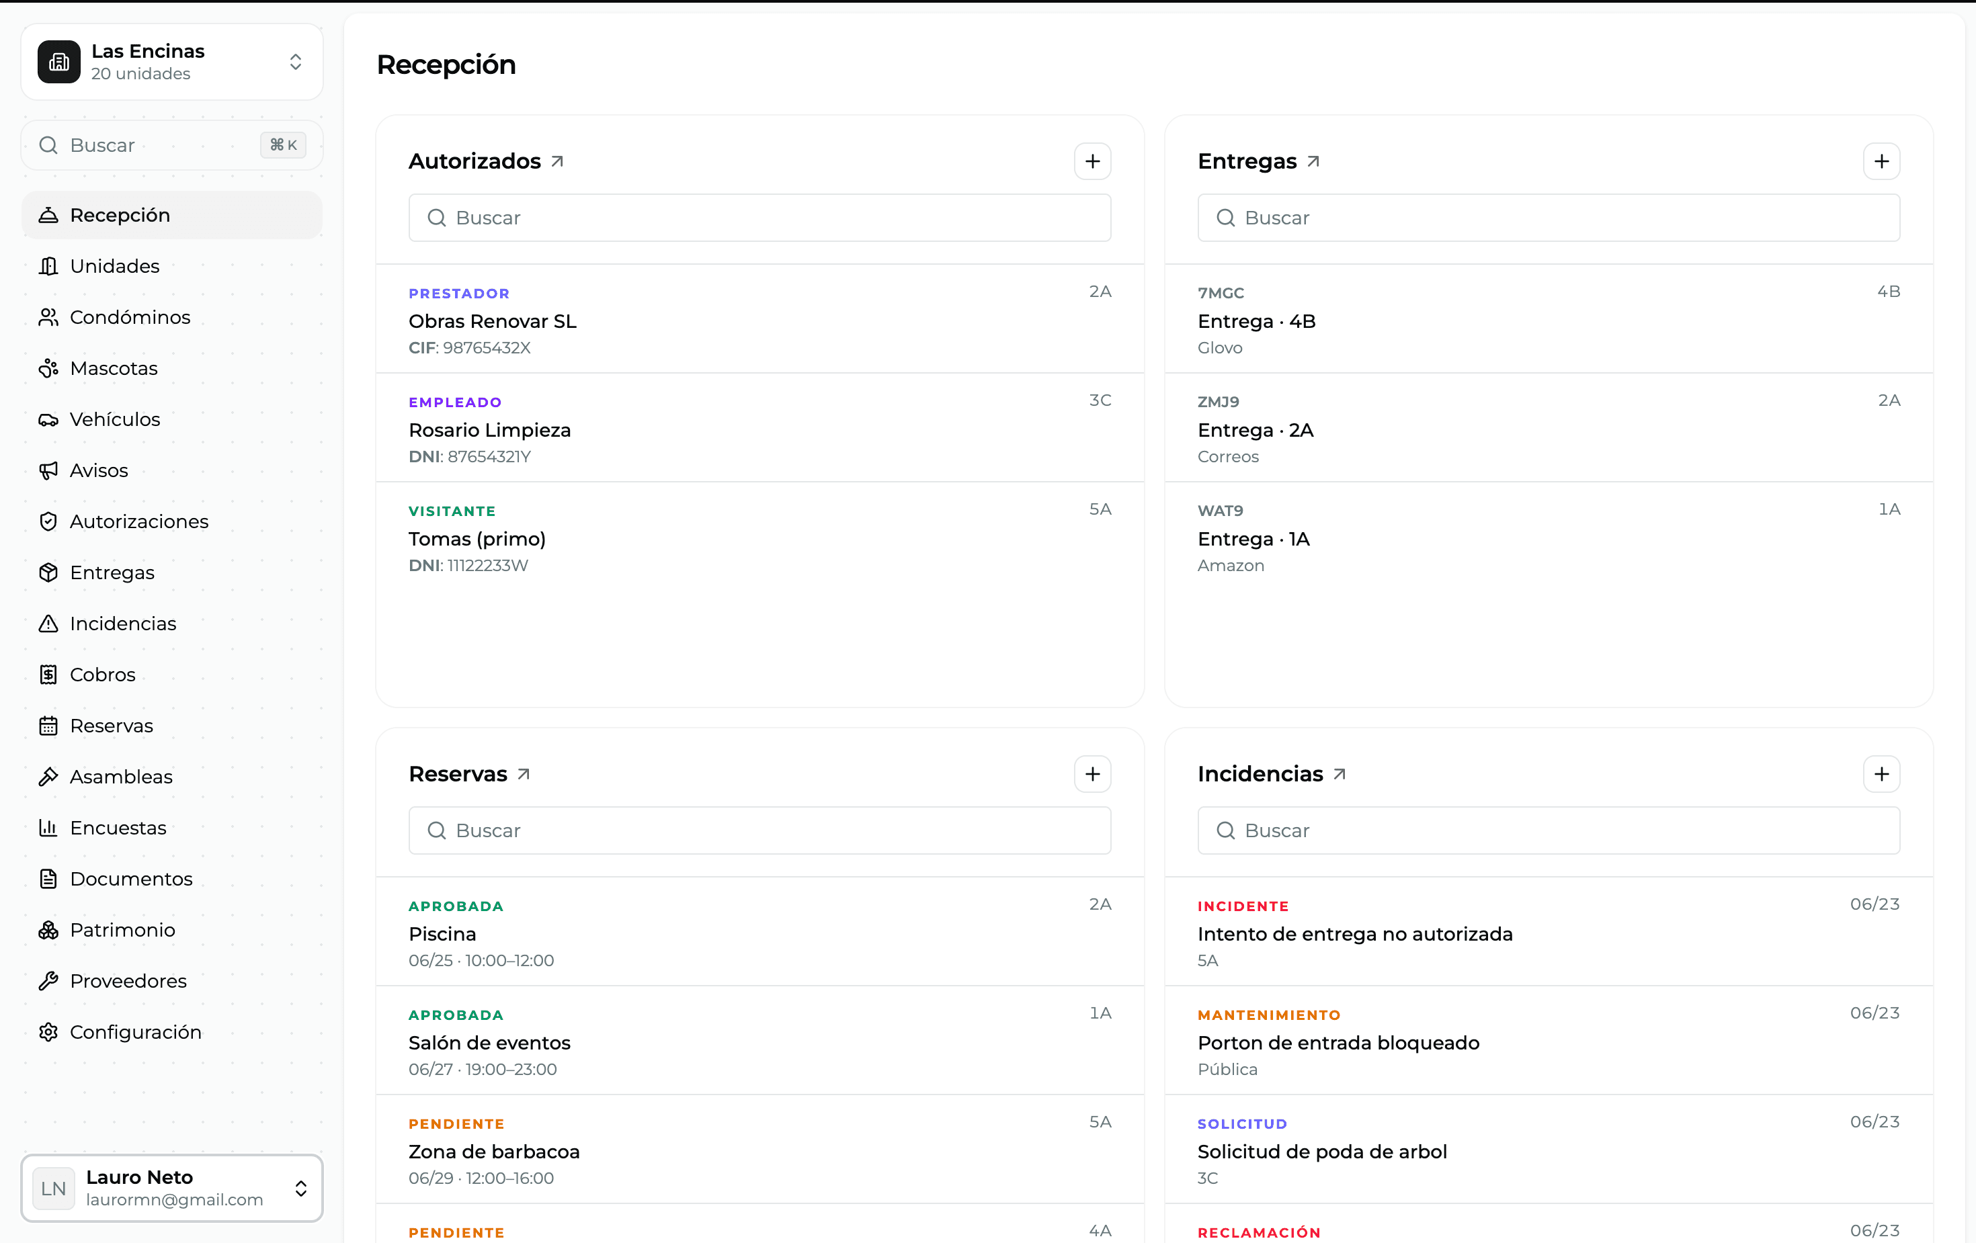Click the Patrimonio sidebar label
1976x1243 pixels.
[x=122, y=930]
